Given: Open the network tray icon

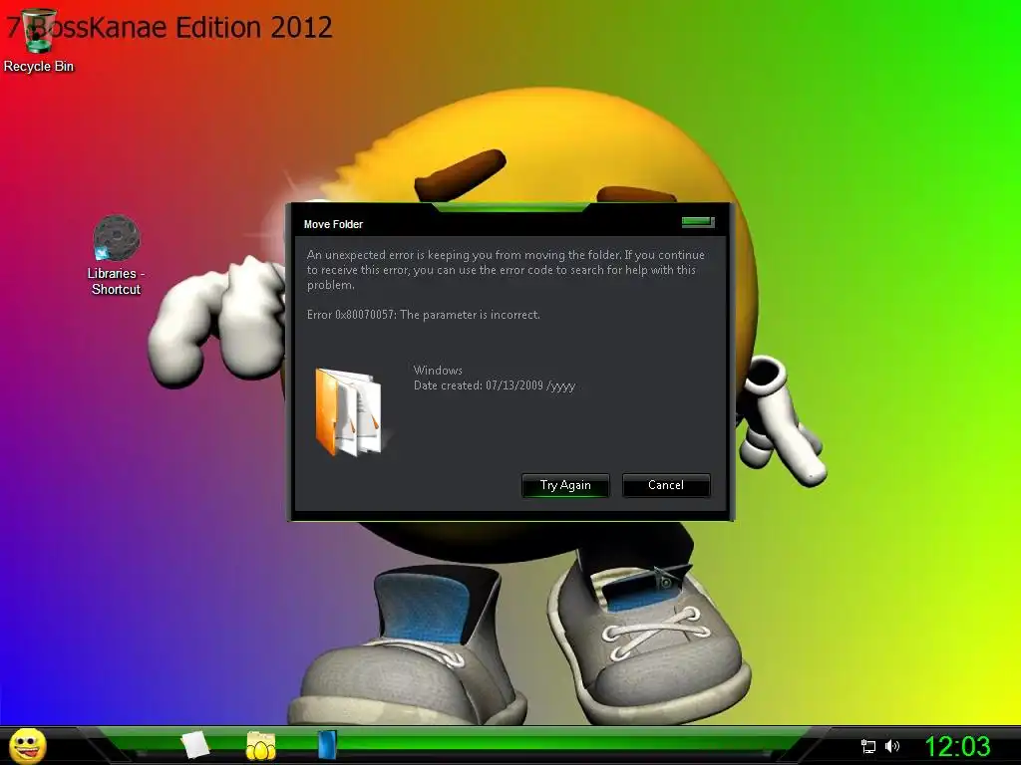Looking at the screenshot, I should point(868,746).
